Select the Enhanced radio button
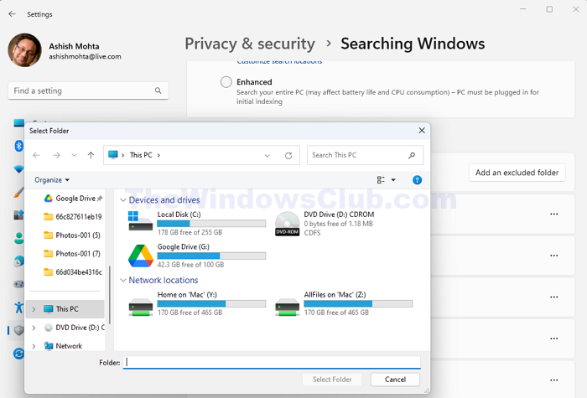This screenshot has height=398, width=587. pos(226,82)
